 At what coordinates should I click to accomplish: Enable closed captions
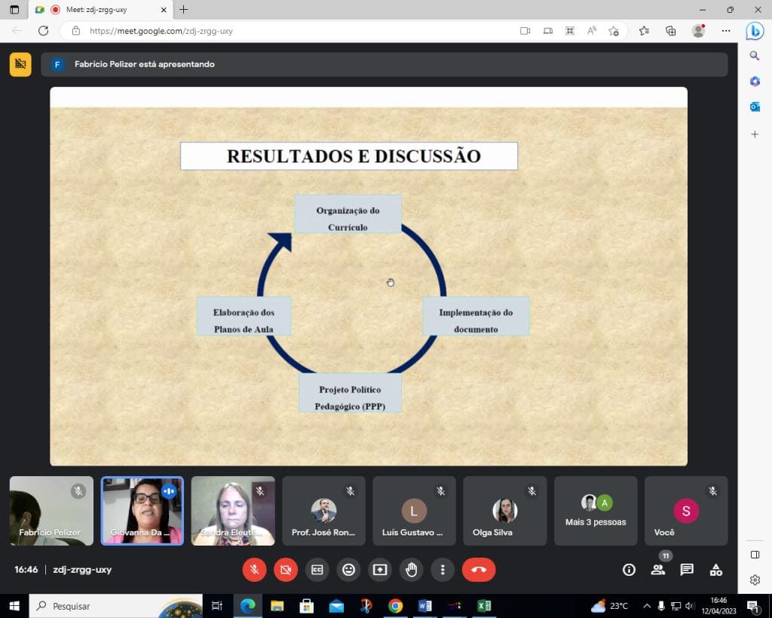pos(317,570)
